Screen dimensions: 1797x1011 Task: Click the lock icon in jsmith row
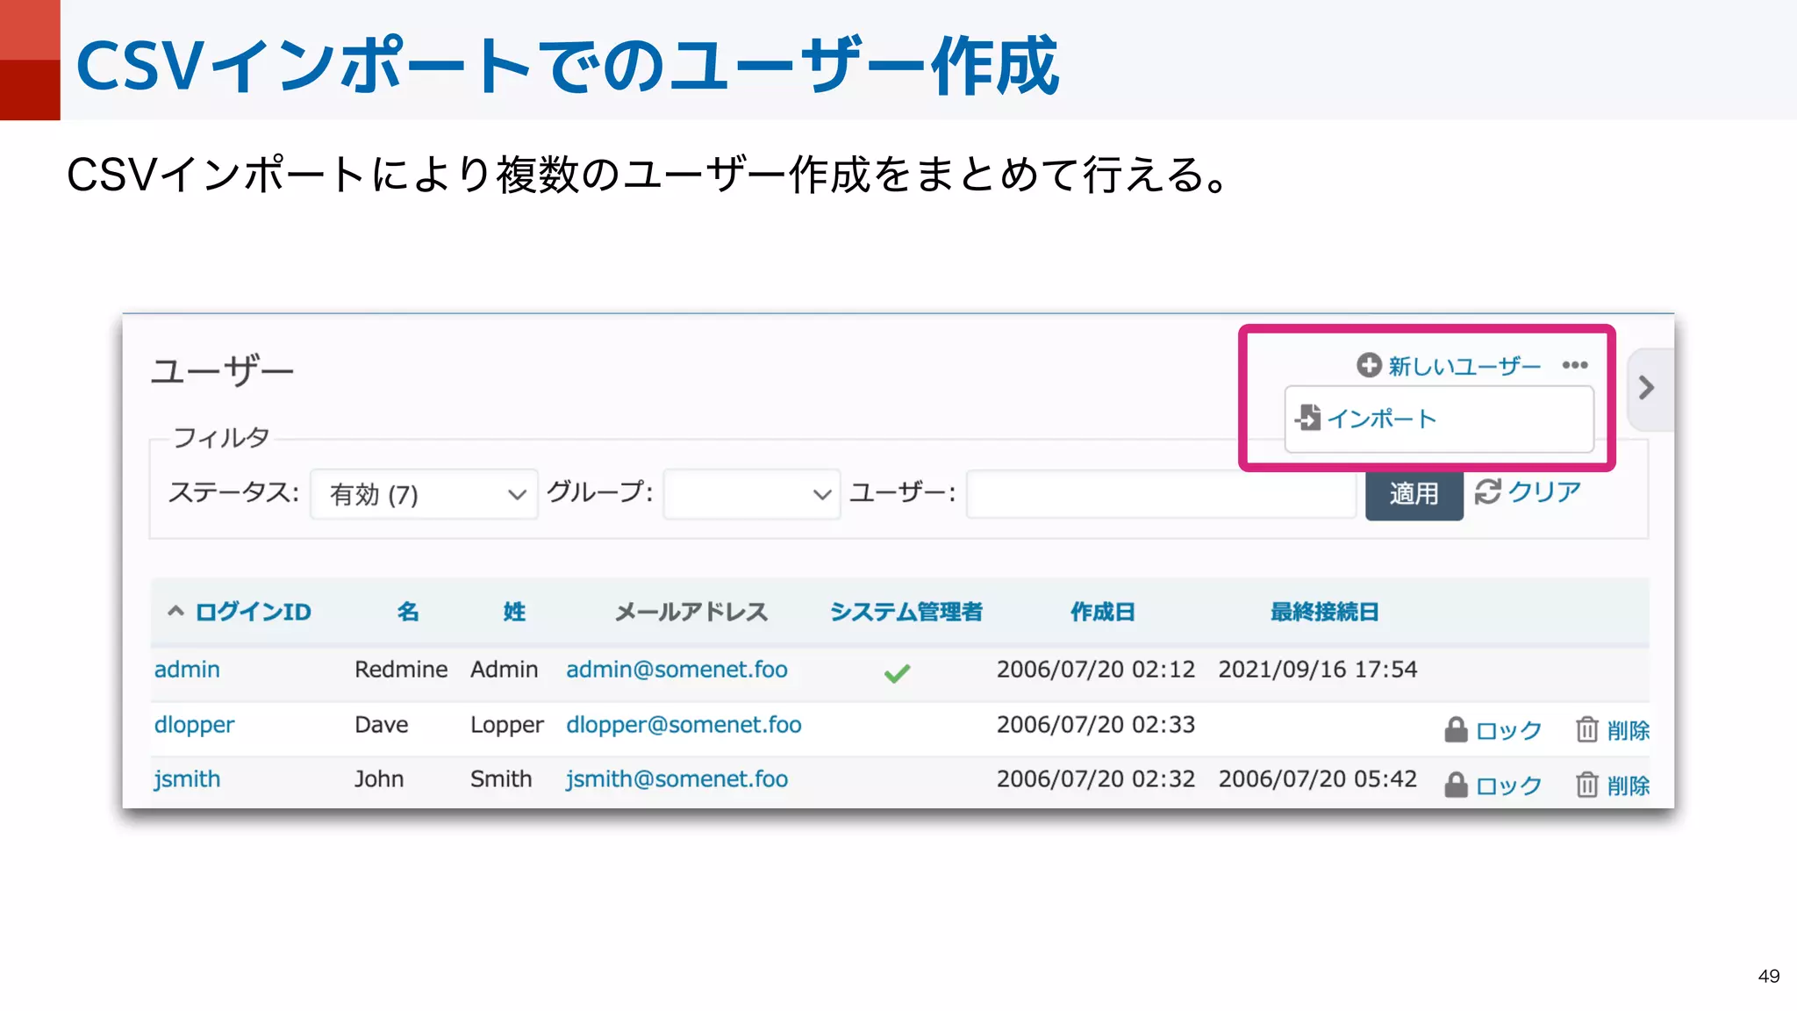1456,785
